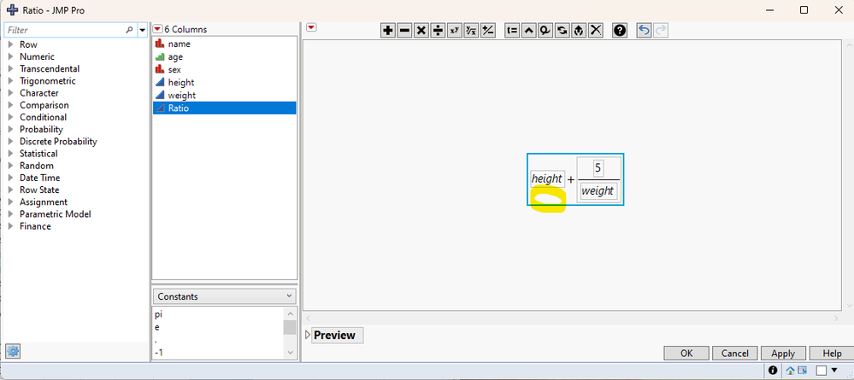The height and width of the screenshot is (380, 854).
Task: Click the greyed redo arrow
Action: pos(661,31)
